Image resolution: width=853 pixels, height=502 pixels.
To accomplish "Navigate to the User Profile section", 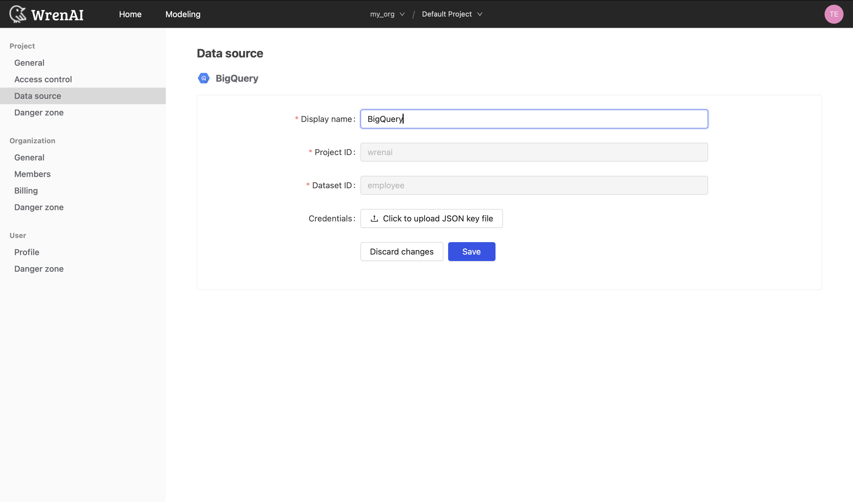I will pos(26,252).
